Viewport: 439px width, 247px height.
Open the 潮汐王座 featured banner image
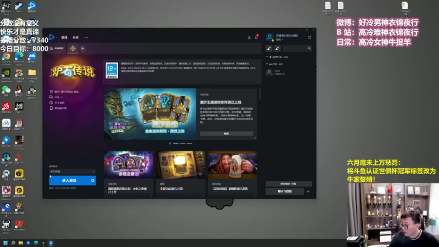150,114
